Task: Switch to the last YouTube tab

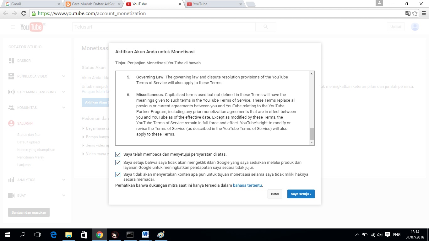Action: tap(214, 4)
